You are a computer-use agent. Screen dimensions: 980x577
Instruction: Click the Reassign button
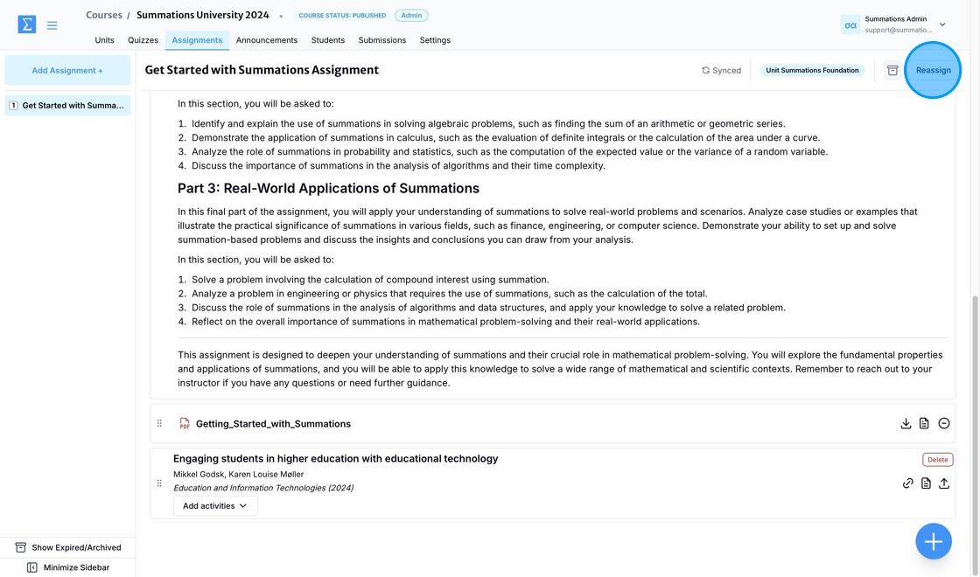point(933,70)
